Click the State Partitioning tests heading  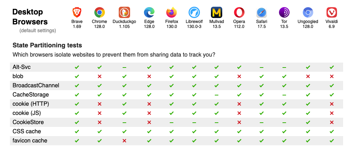tap(47, 45)
